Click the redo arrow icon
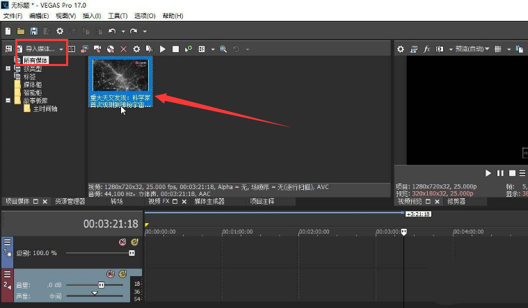The image size is (528, 308). tap(134, 31)
